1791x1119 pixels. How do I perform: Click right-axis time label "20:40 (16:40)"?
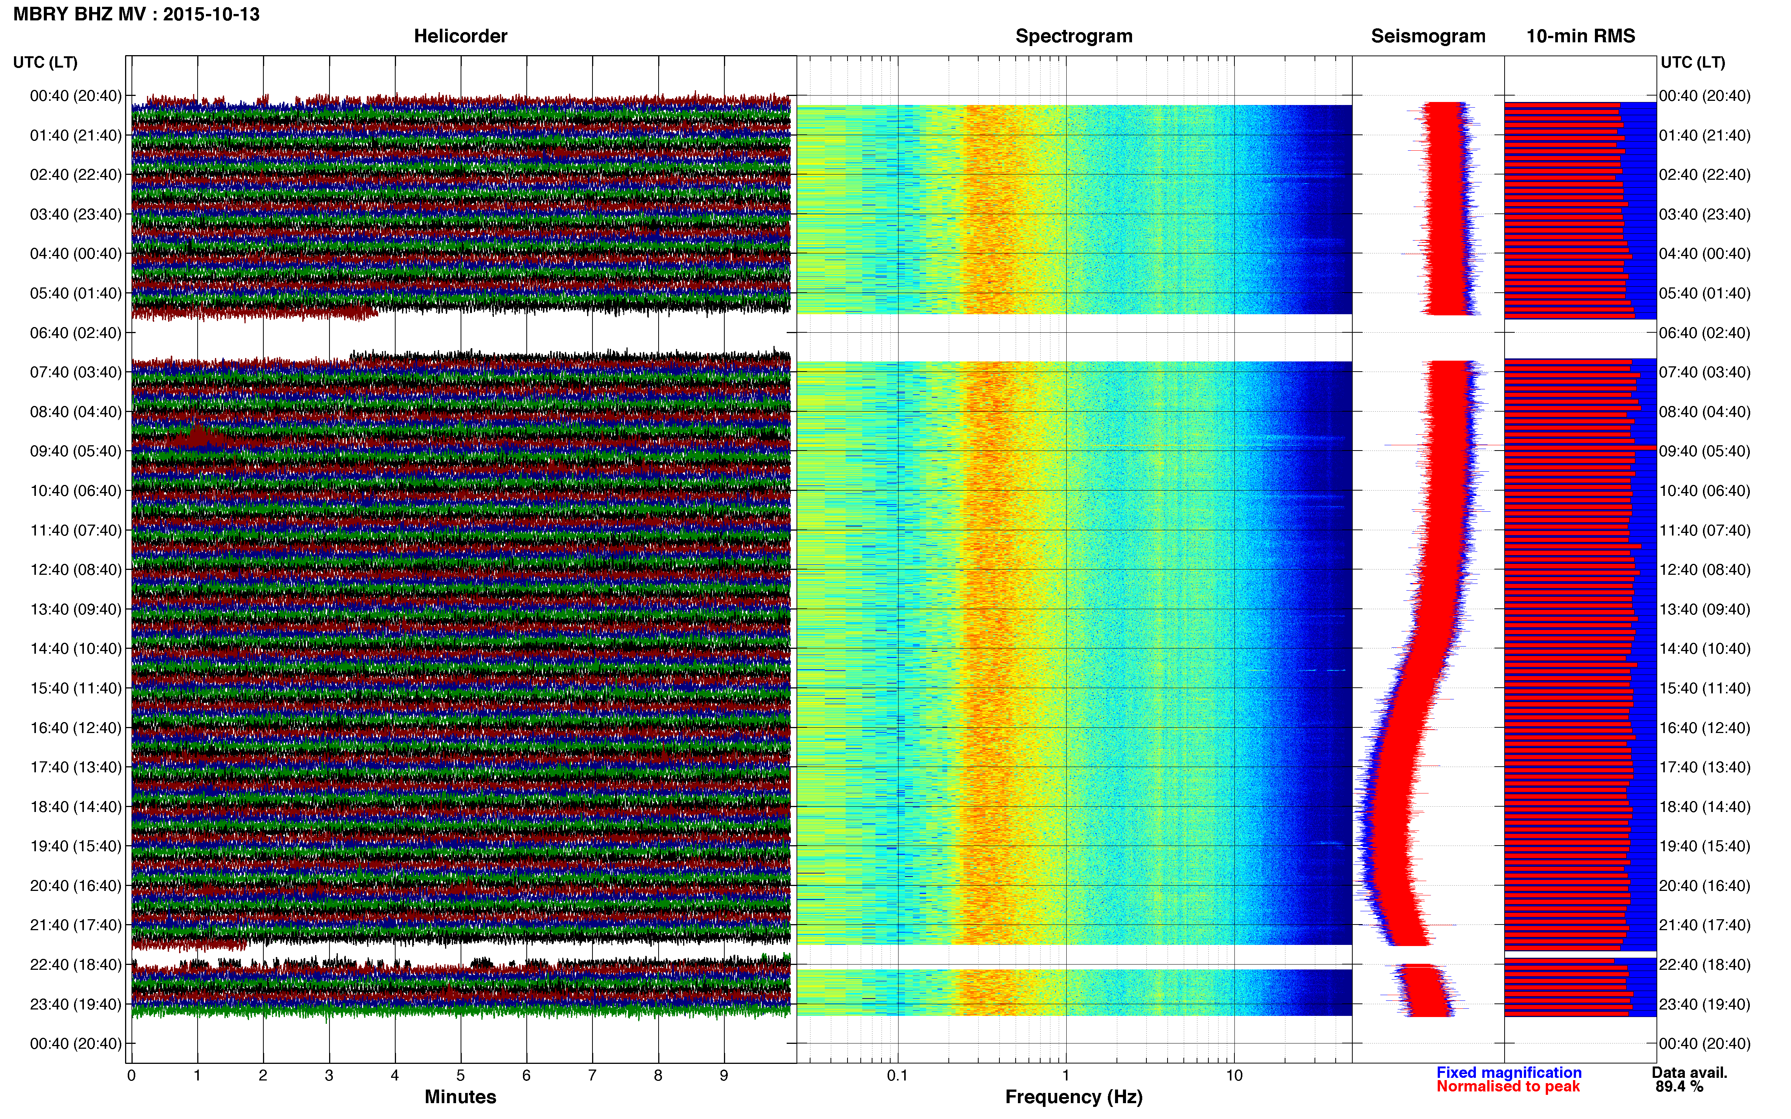coord(1704,886)
